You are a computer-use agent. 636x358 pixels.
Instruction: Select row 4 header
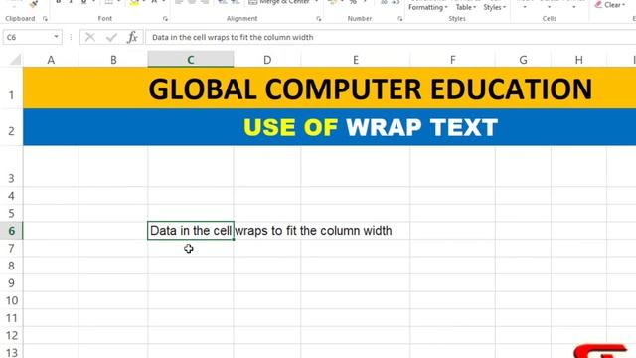pyautogui.click(x=11, y=196)
